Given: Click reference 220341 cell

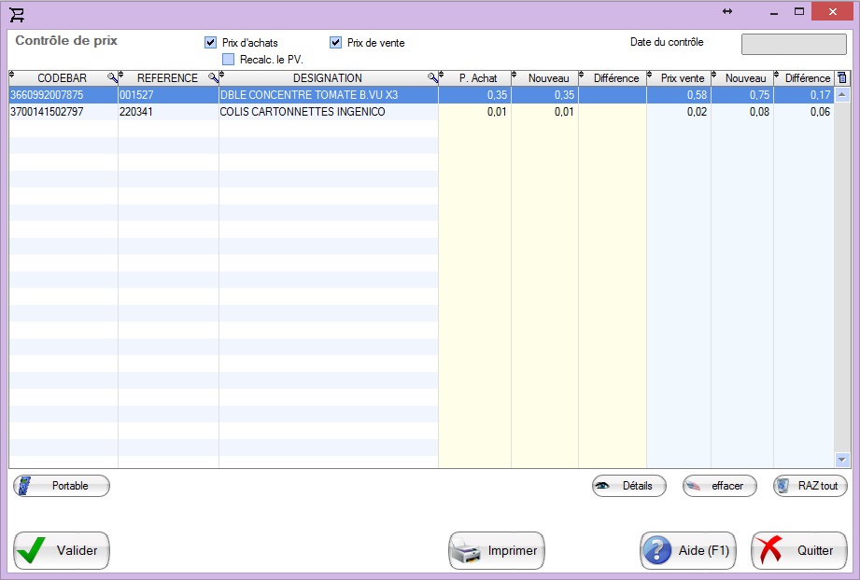Looking at the screenshot, I should click(x=168, y=112).
